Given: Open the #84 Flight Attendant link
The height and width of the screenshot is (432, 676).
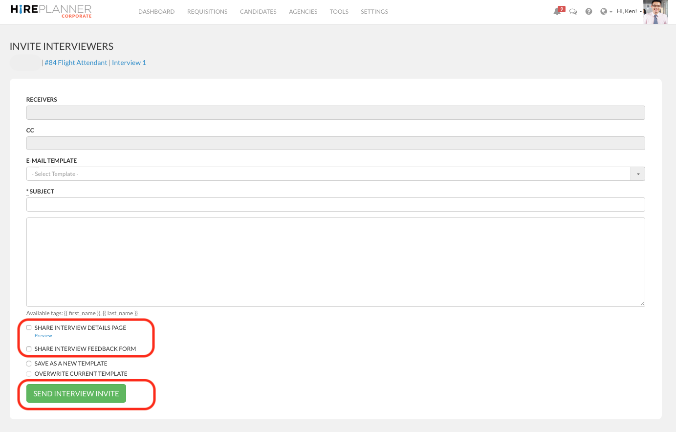Looking at the screenshot, I should tap(76, 63).
